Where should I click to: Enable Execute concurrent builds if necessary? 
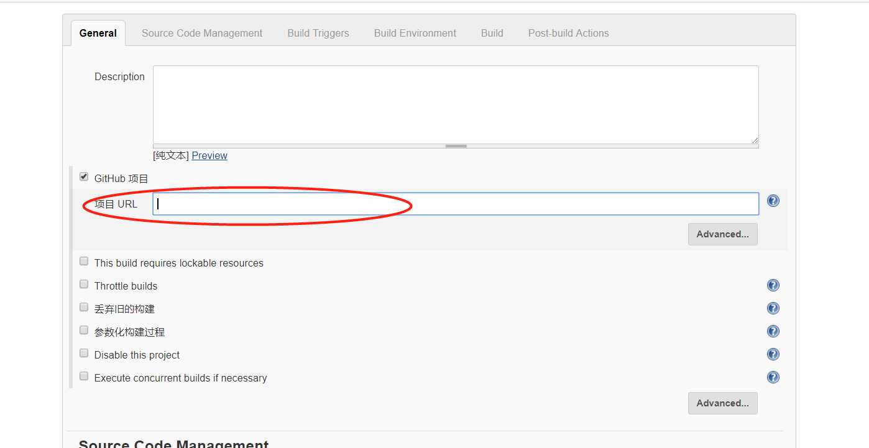click(84, 377)
